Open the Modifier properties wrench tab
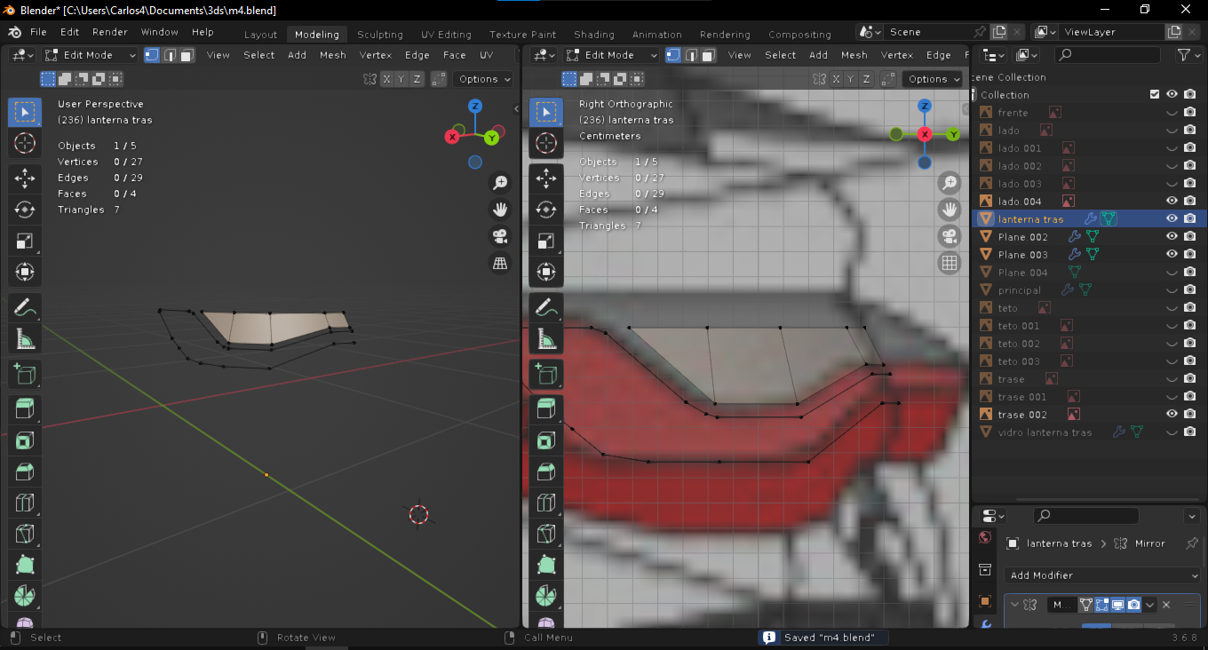Screen dimensions: 1208x650 click(x=985, y=625)
